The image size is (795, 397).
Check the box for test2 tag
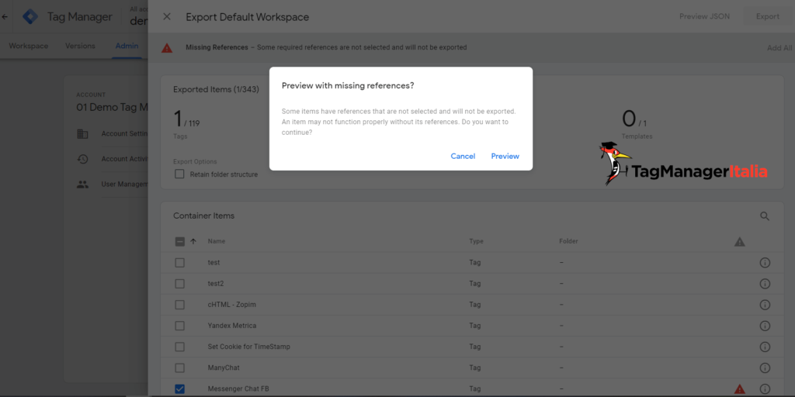click(179, 284)
